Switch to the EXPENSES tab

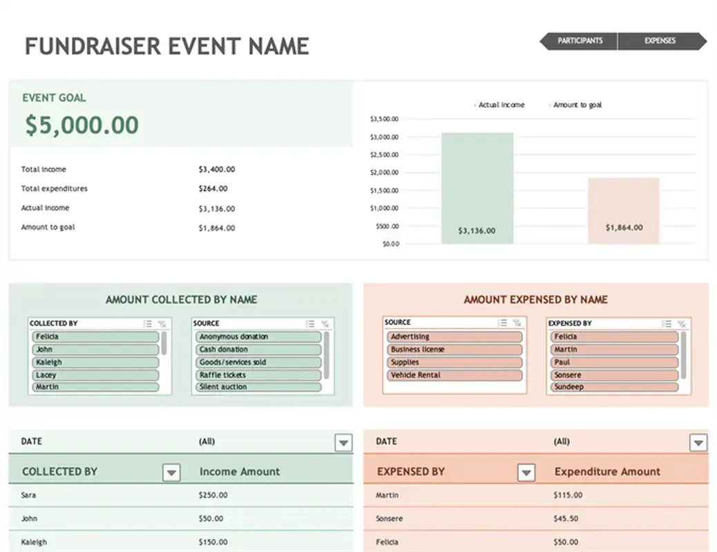660,41
